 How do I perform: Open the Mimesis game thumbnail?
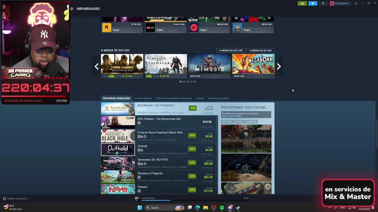[x=209, y=64]
